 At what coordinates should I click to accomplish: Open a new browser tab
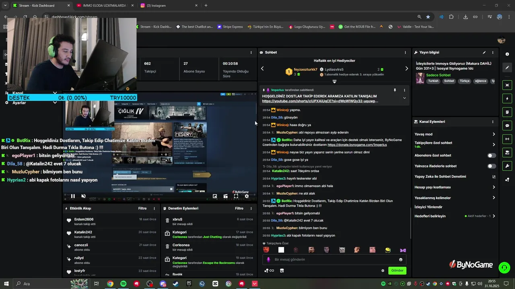tap(206, 6)
